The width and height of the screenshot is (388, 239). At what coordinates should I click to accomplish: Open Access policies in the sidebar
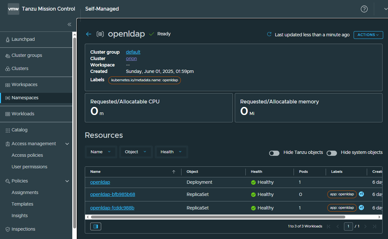27,155
